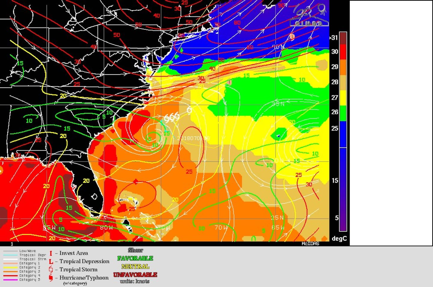
Task: Click the Hurricane/Typhoon legend symbol
Action: coord(51,278)
